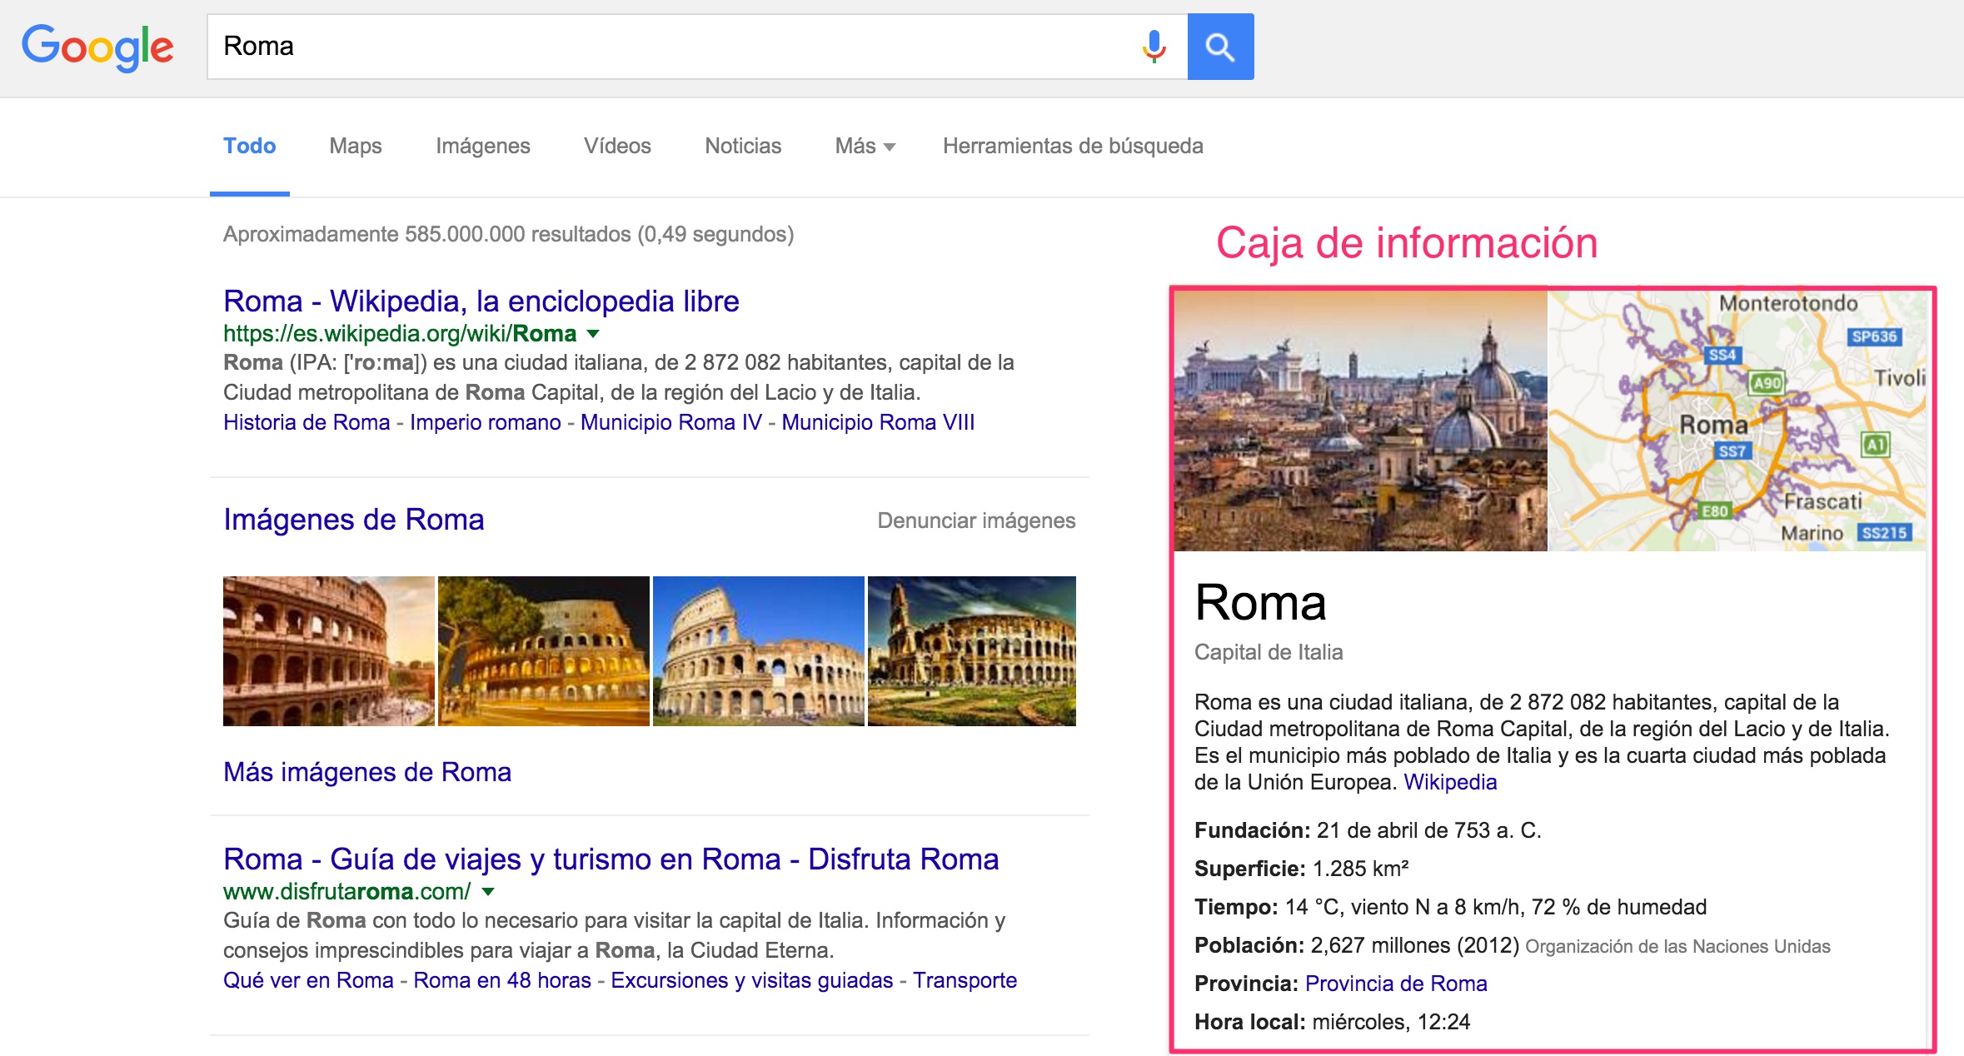Open the Imperio romano sitelink
The width and height of the screenshot is (1964, 1056).
pyautogui.click(x=486, y=422)
